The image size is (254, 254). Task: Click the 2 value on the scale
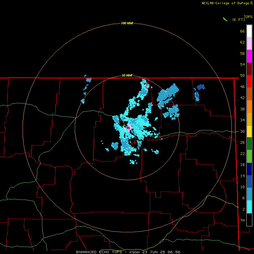tap(244, 209)
